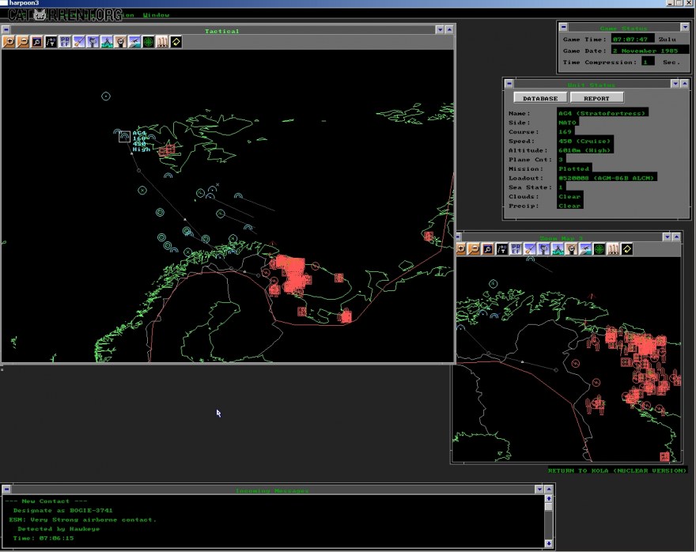Click the Mission value Plotted
696x552 pixels.
(x=574, y=168)
